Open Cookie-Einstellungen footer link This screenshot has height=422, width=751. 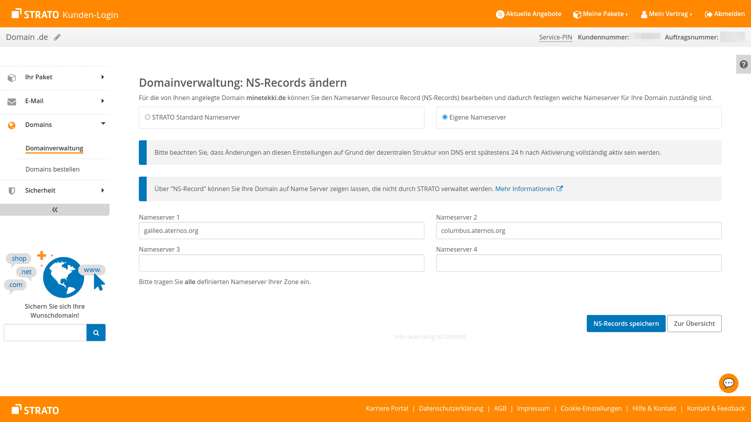pyautogui.click(x=591, y=408)
